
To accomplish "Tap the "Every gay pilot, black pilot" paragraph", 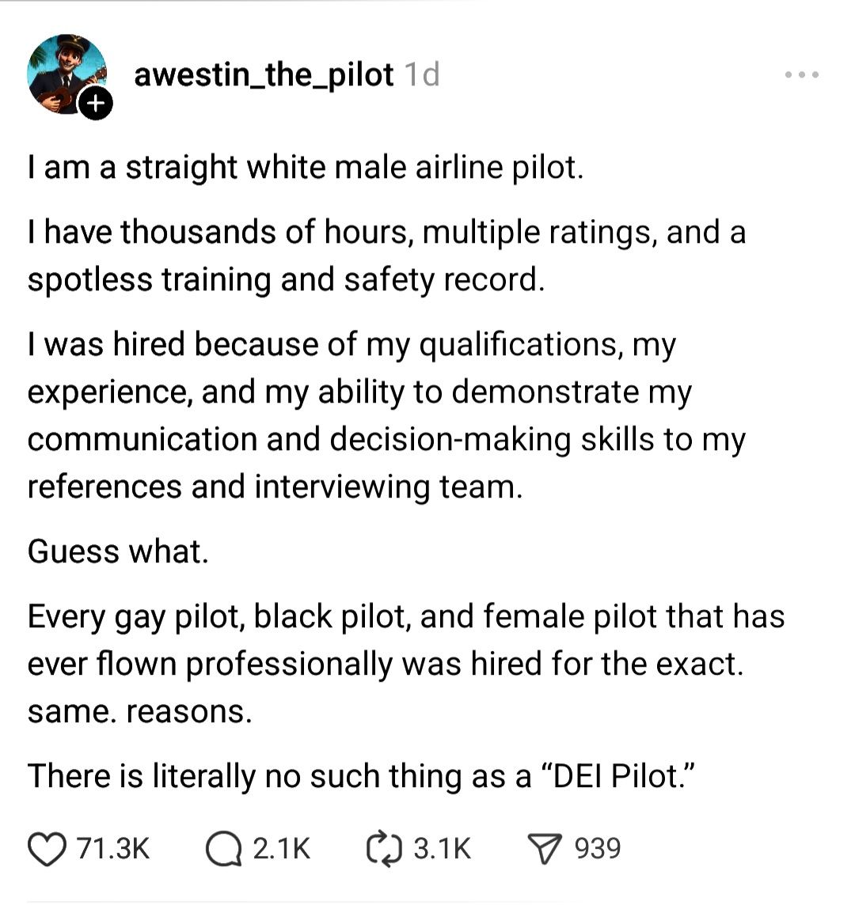I will click(x=405, y=664).
